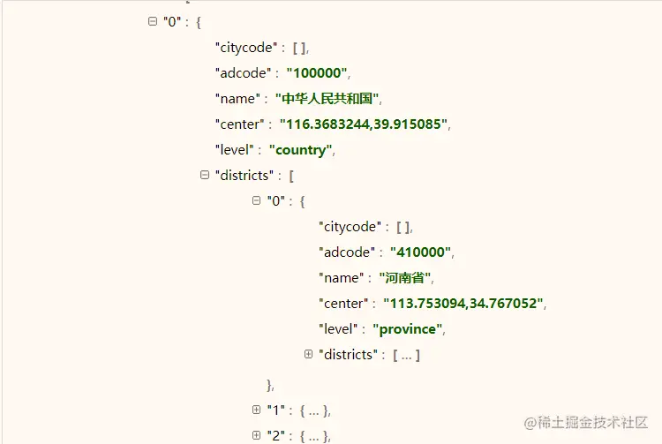Click the center value "113.753094,34.767052"
This screenshot has height=444, width=662.
tap(464, 303)
